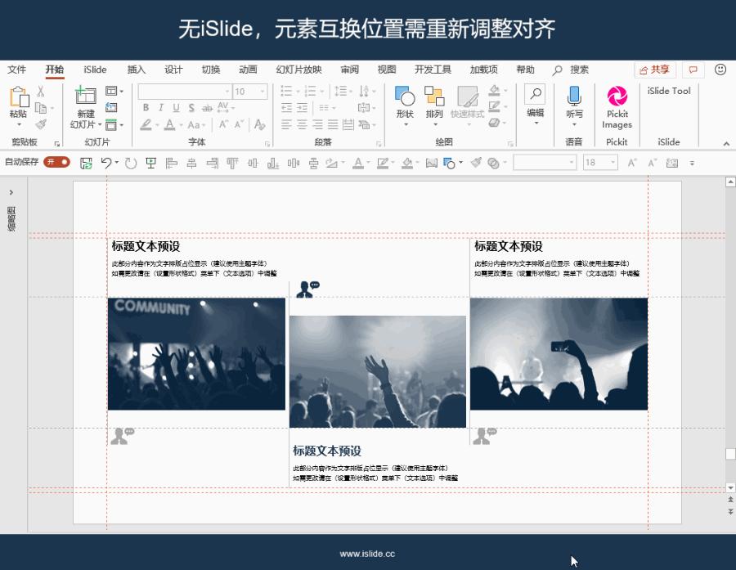Open the font size 10 dropdown

tap(263, 91)
